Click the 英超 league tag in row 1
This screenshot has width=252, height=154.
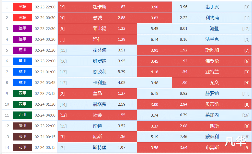(22, 7)
